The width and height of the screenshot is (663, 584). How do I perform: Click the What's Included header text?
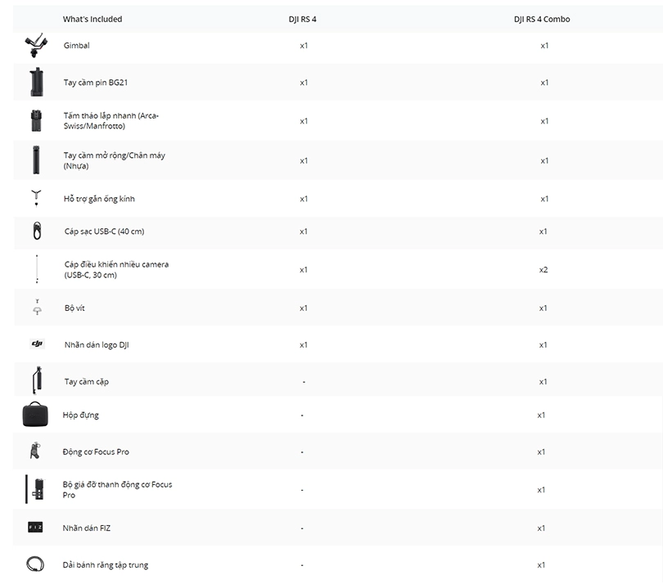[x=92, y=19]
